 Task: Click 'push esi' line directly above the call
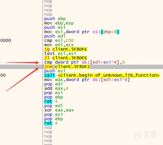(55, 71)
